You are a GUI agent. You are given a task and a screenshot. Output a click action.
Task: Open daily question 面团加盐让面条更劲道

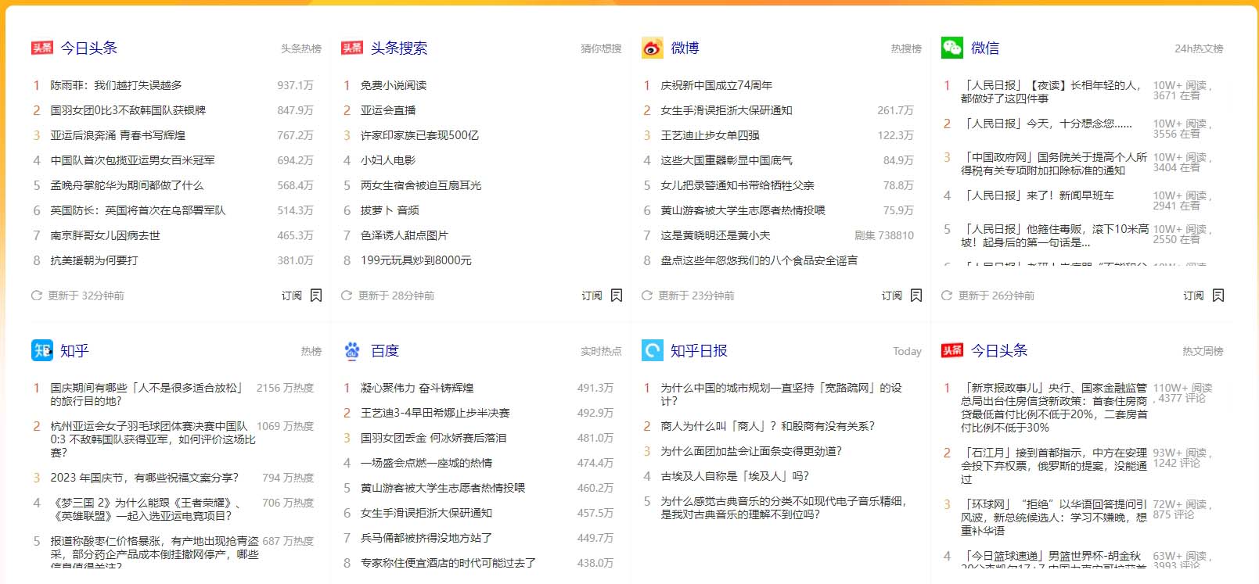751,451
